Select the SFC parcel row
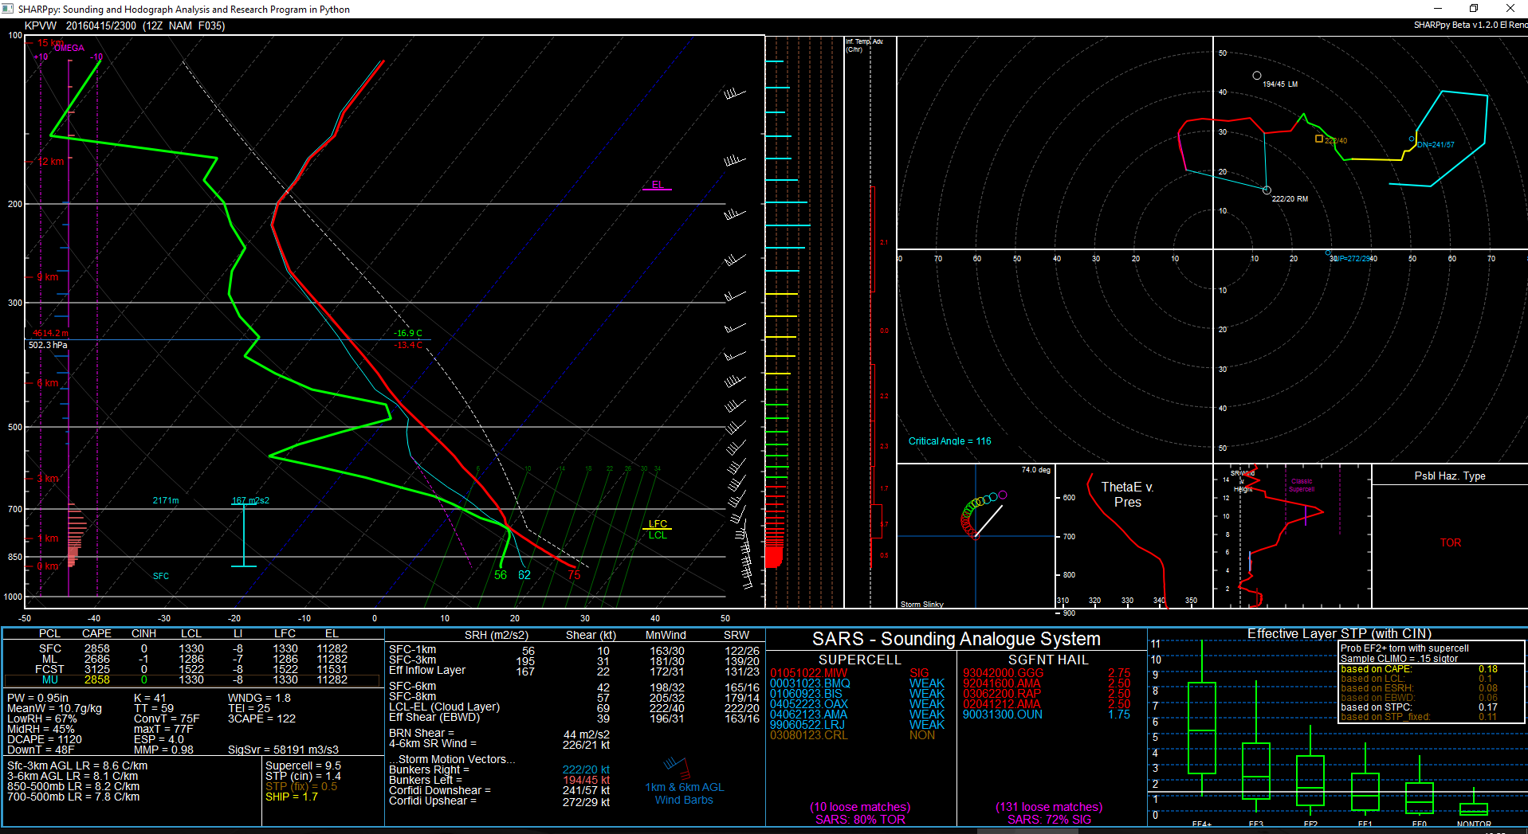 pos(50,649)
